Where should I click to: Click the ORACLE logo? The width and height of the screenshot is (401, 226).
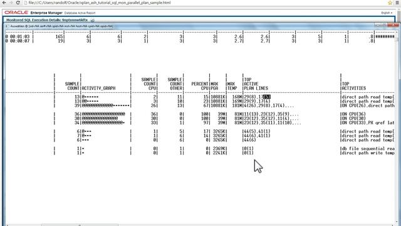coord(16,13)
